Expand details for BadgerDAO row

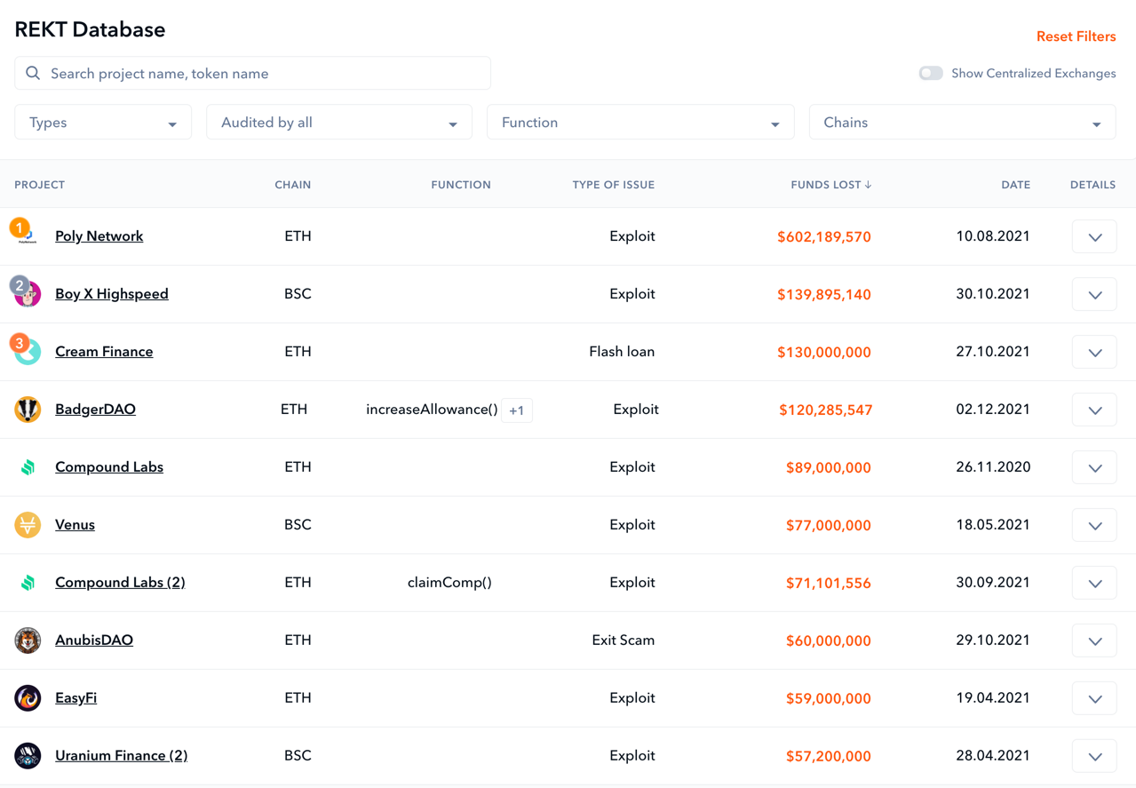click(x=1094, y=410)
